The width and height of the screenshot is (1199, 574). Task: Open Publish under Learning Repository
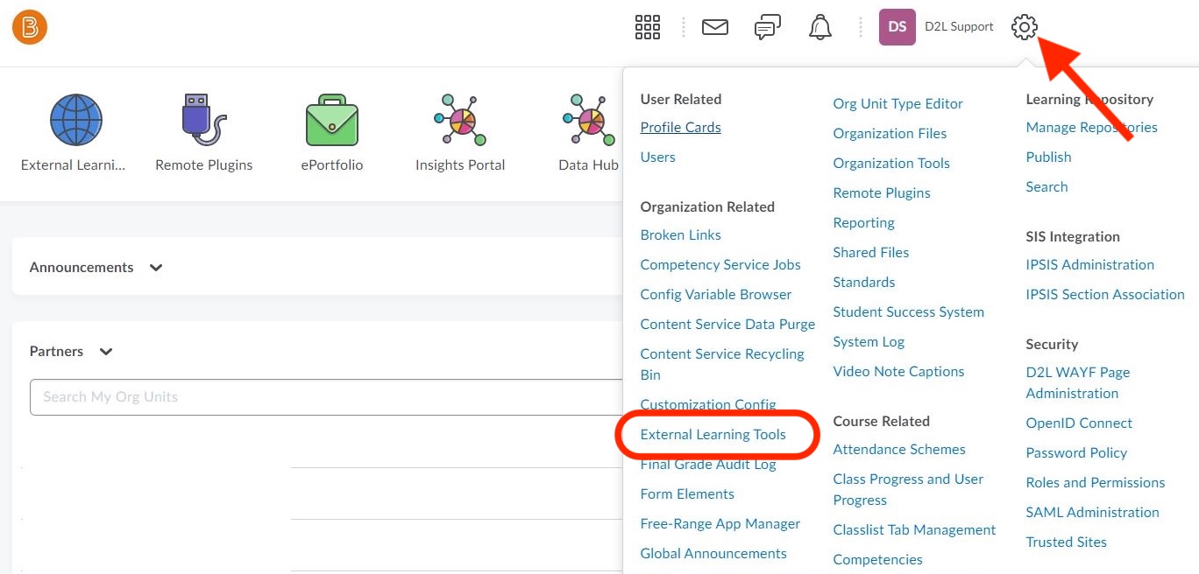(1048, 157)
